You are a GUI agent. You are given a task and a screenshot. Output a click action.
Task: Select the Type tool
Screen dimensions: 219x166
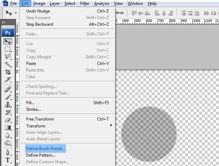tap(8, 160)
